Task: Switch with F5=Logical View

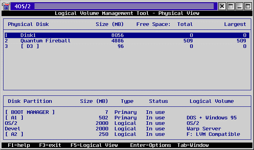Action: [94, 145]
